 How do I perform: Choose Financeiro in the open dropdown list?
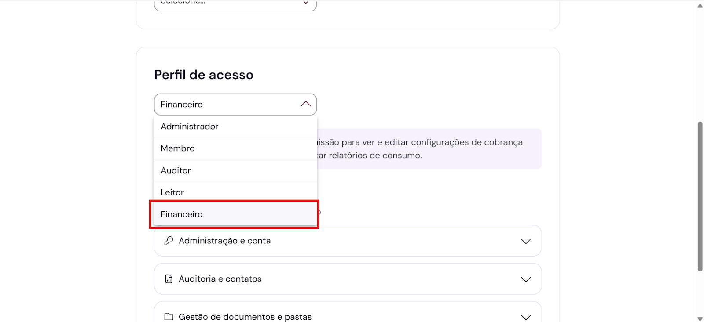(x=182, y=214)
